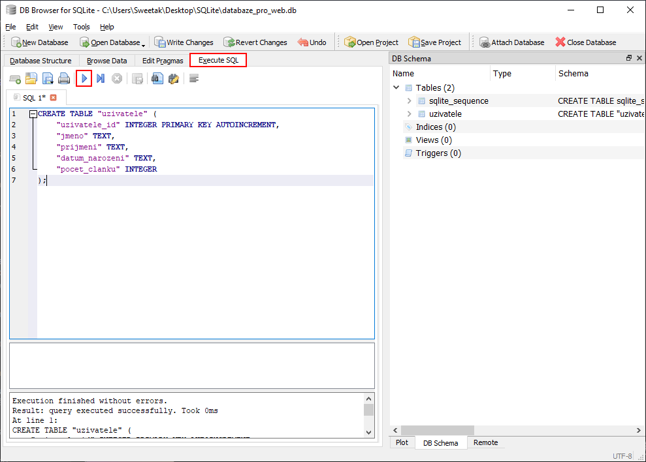This screenshot has width=646, height=462.
Task: Switch to Edit Pragmas tab
Action: 163,61
